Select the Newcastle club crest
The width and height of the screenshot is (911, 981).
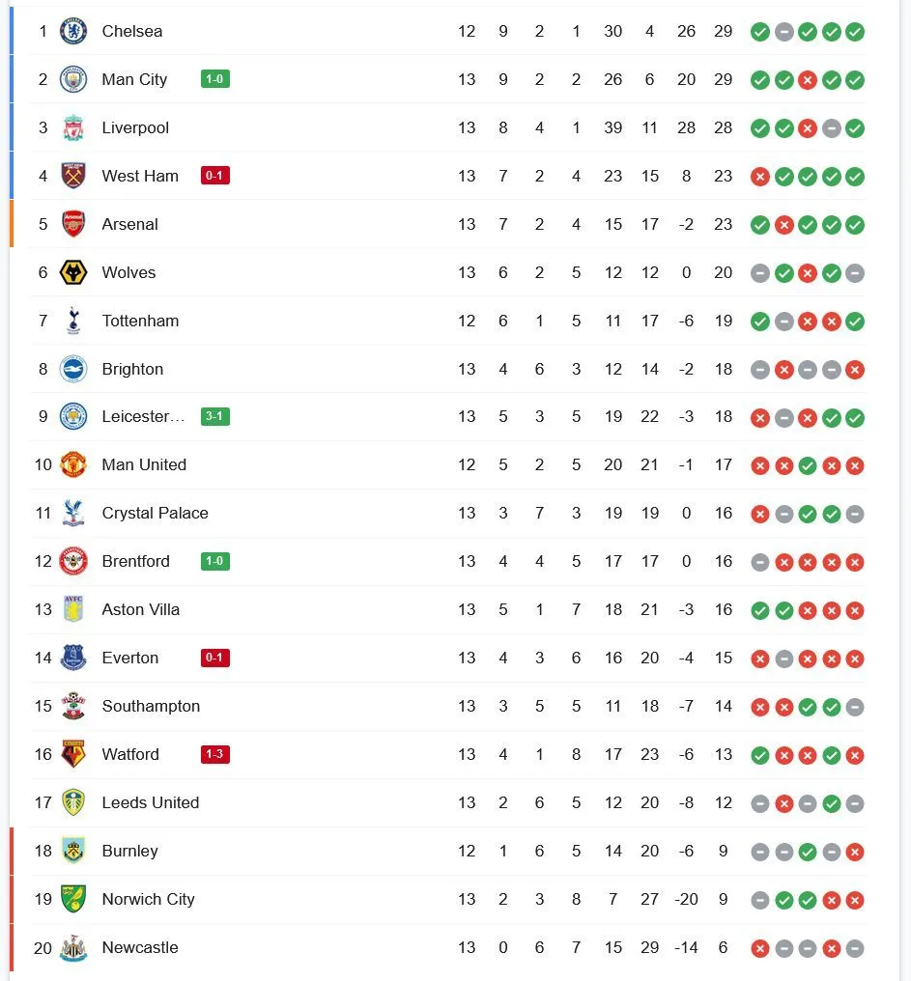point(73,947)
